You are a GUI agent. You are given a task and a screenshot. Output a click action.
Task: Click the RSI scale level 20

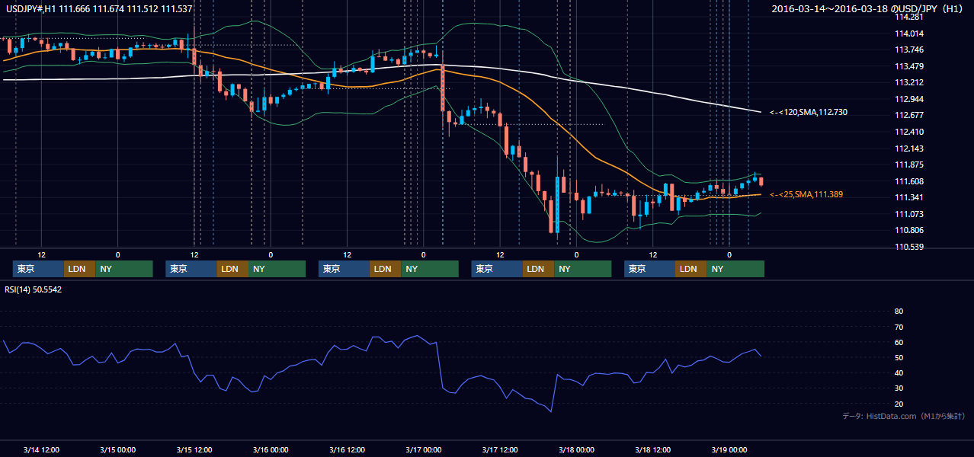click(899, 404)
